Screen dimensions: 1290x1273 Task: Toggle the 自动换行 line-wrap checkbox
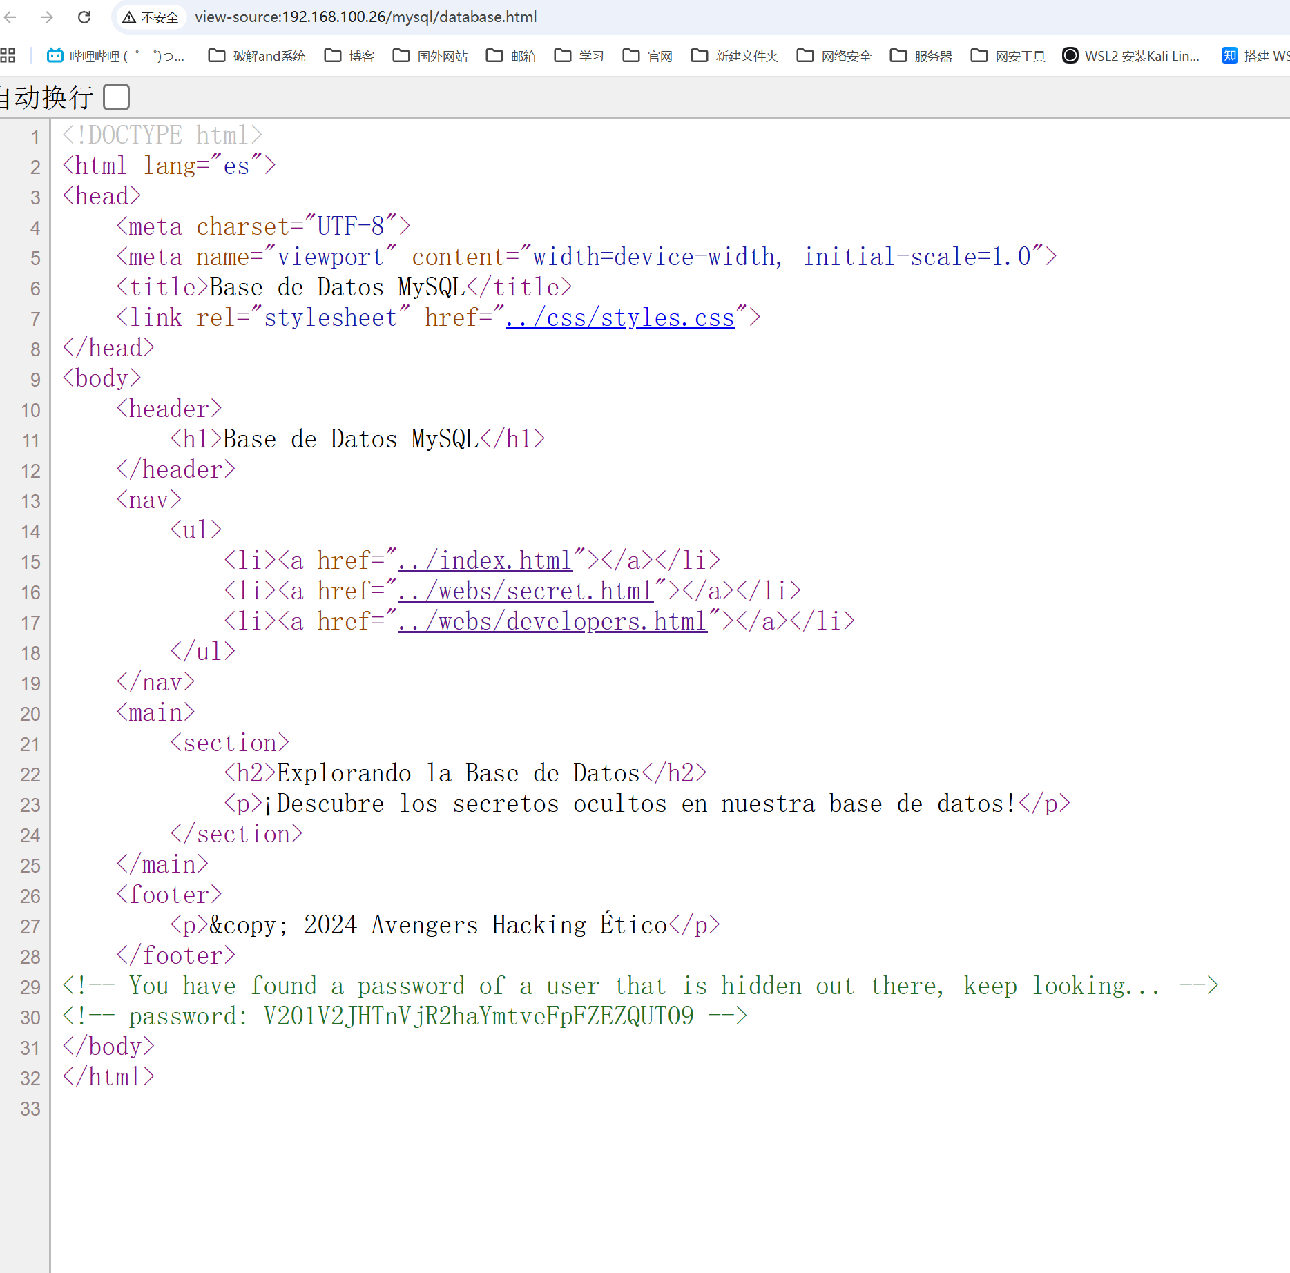pos(116,97)
